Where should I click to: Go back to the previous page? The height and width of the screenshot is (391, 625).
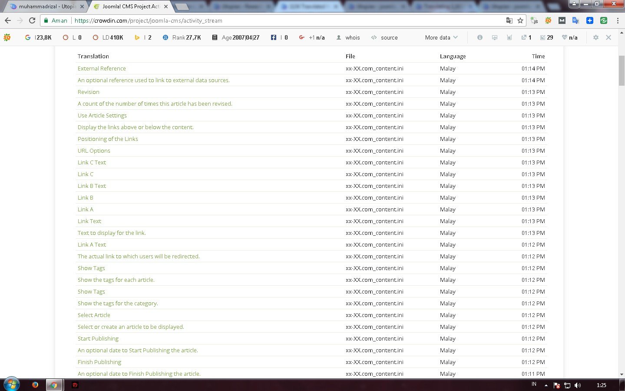[8, 20]
